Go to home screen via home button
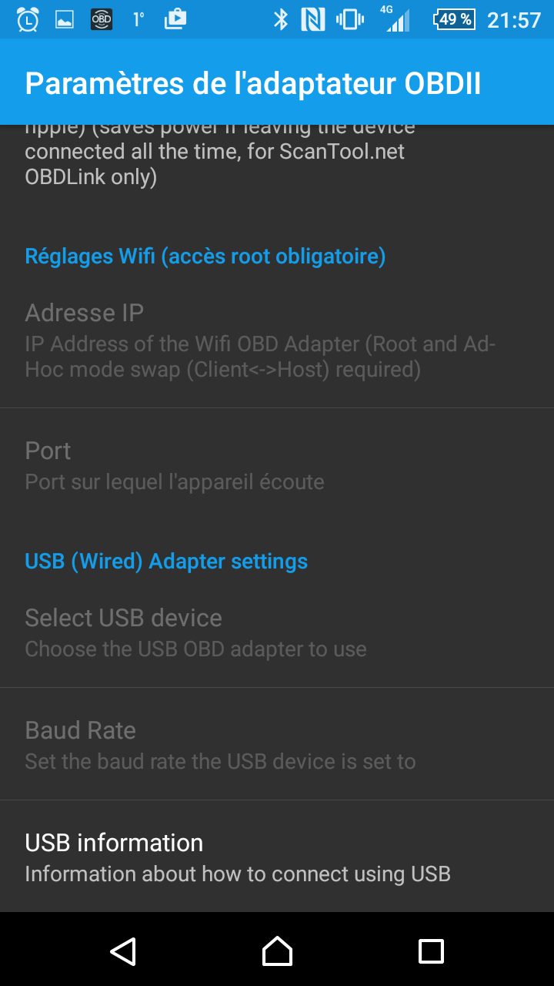This screenshot has height=986, width=554. pyautogui.click(x=277, y=951)
